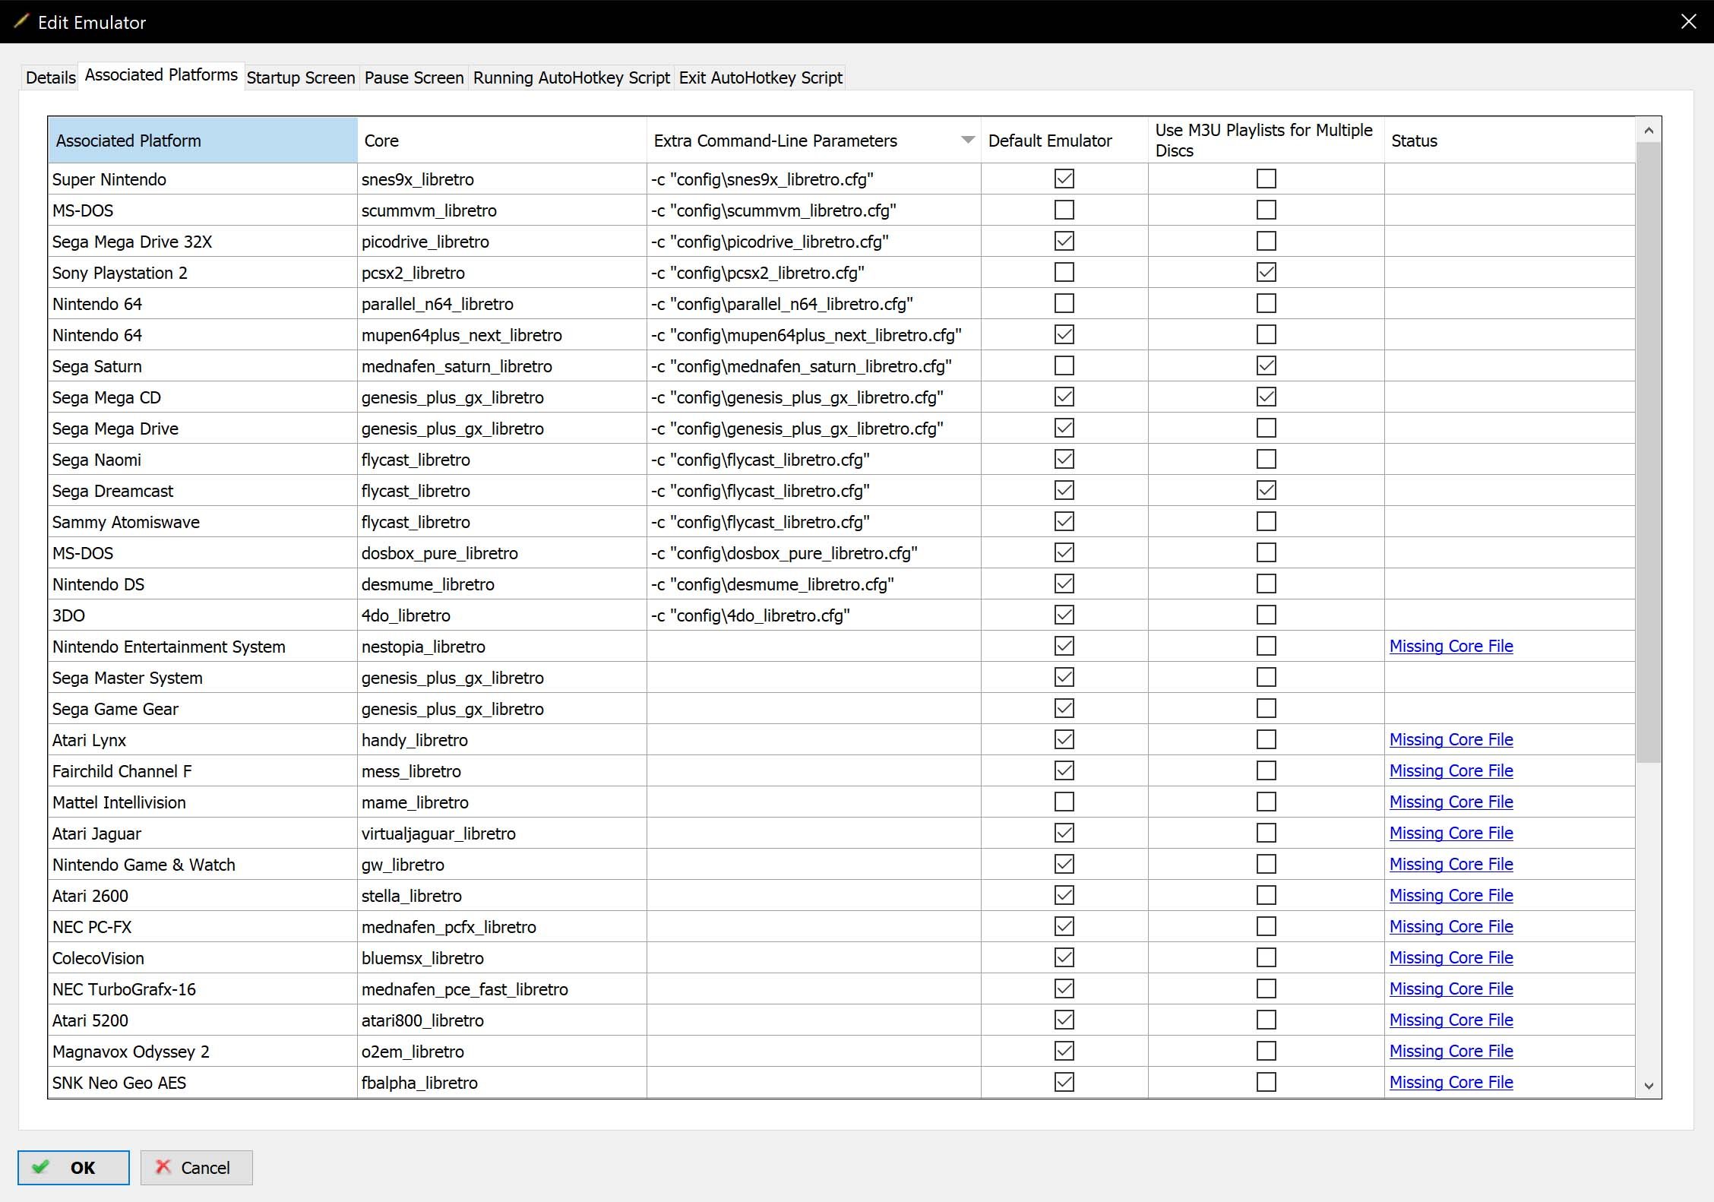The height and width of the screenshot is (1202, 1714).
Task: Open Missing Core File link for Fairchild Channel F
Action: 1451,770
